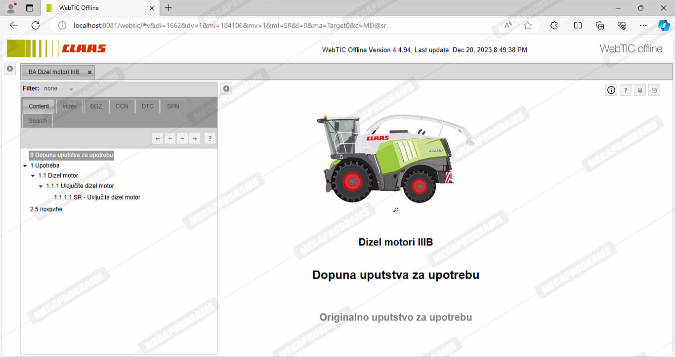Click the envelope email icon
The height and width of the screenshot is (357, 675).
click(654, 90)
